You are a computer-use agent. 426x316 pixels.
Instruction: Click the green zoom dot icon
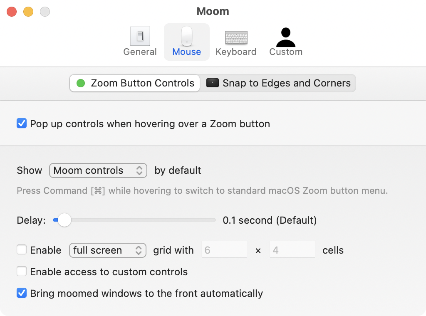81,83
